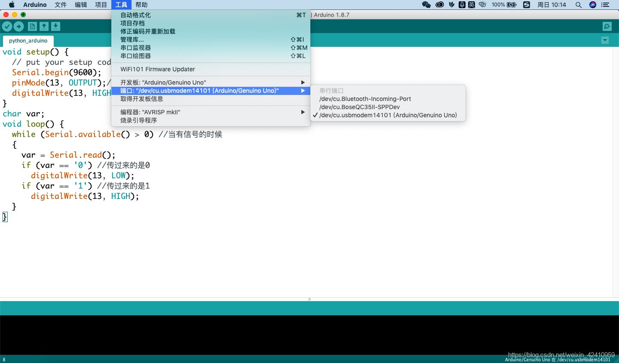Open the 编辑 menu

(x=81, y=5)
